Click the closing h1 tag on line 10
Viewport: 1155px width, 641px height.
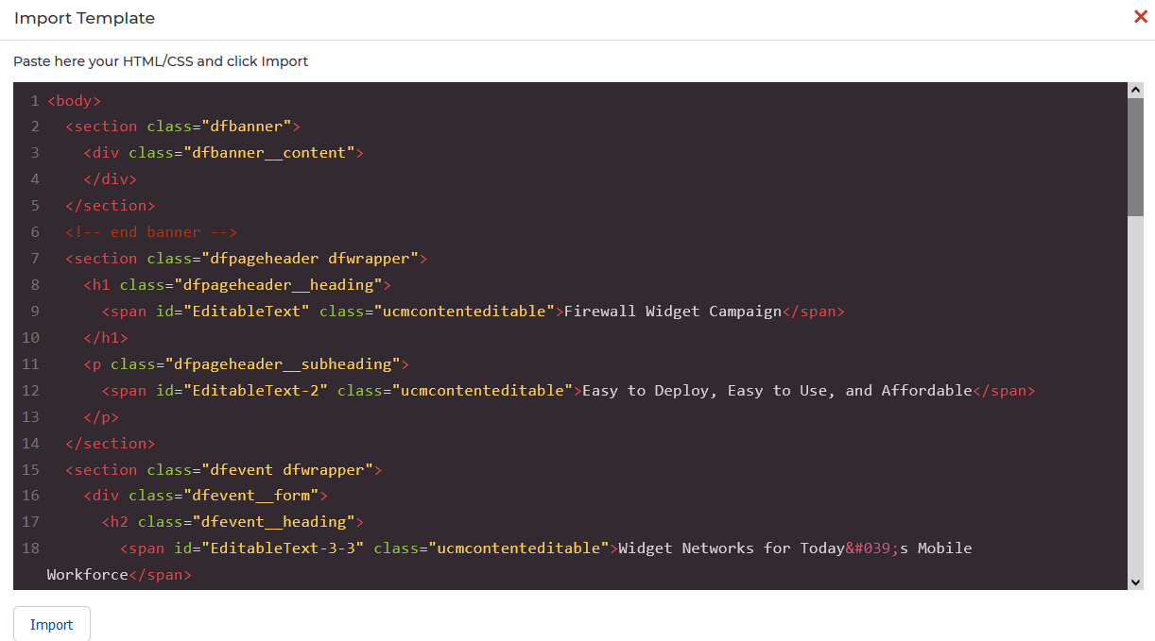pos(106,338)
